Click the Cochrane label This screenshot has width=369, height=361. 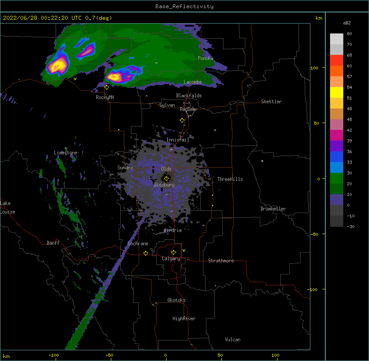click(138, 244)
